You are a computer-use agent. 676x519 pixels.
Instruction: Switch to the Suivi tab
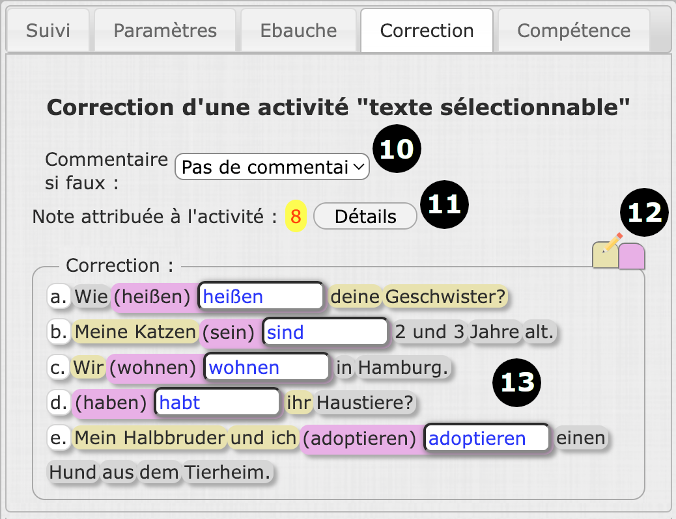[48, 31]
